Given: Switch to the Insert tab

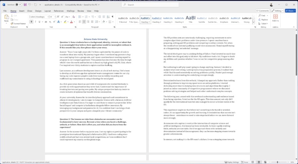Looking at the screenshot, I should [22, 11].
